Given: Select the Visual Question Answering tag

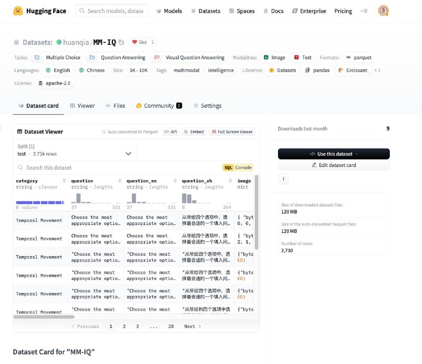Looking at the screenshot, I should click(189, 58).
